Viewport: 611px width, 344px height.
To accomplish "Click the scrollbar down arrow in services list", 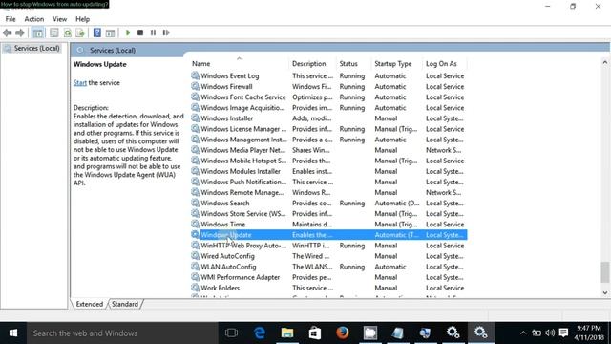I will pyautogui.click(x=604, y=293).
